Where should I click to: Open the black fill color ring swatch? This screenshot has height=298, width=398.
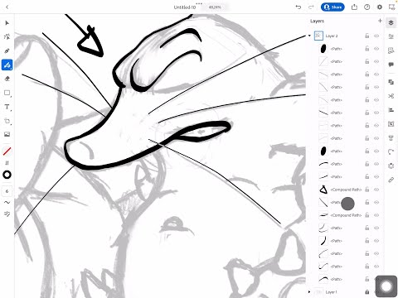(x=7, y=175)
